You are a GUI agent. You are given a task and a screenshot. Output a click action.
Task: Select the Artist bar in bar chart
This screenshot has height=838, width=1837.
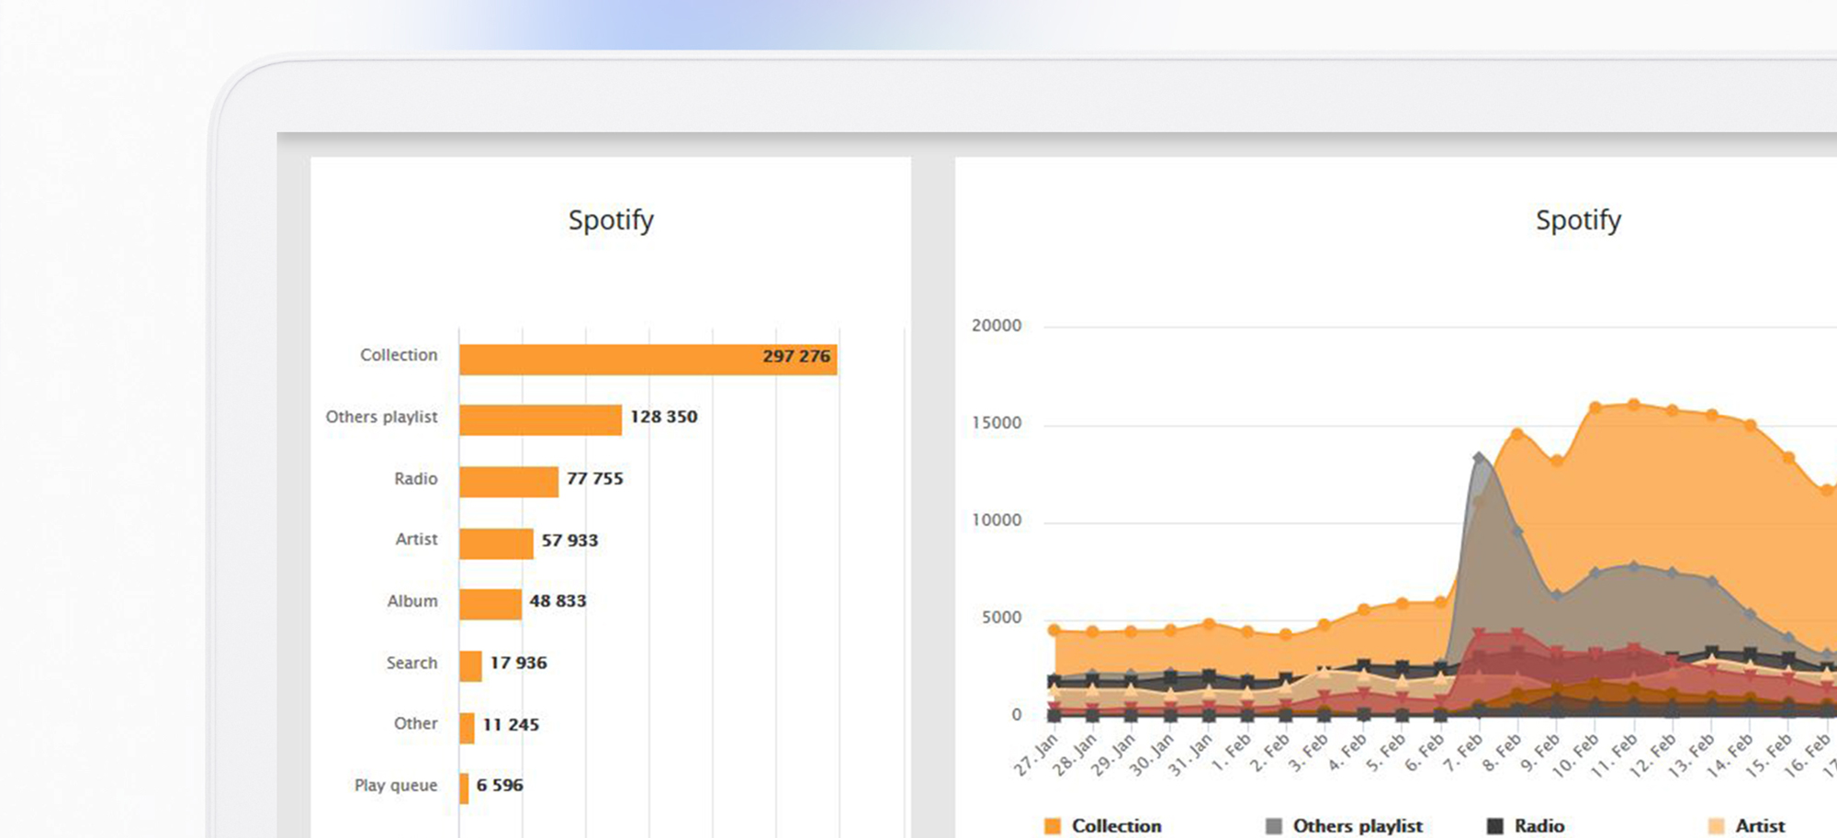tap(496, 543)
